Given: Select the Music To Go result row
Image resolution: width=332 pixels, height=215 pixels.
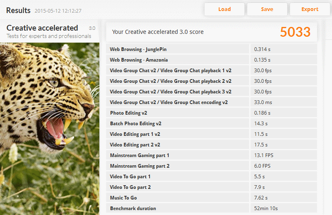Looking at the screenshot, I should [x=211, y=197].
